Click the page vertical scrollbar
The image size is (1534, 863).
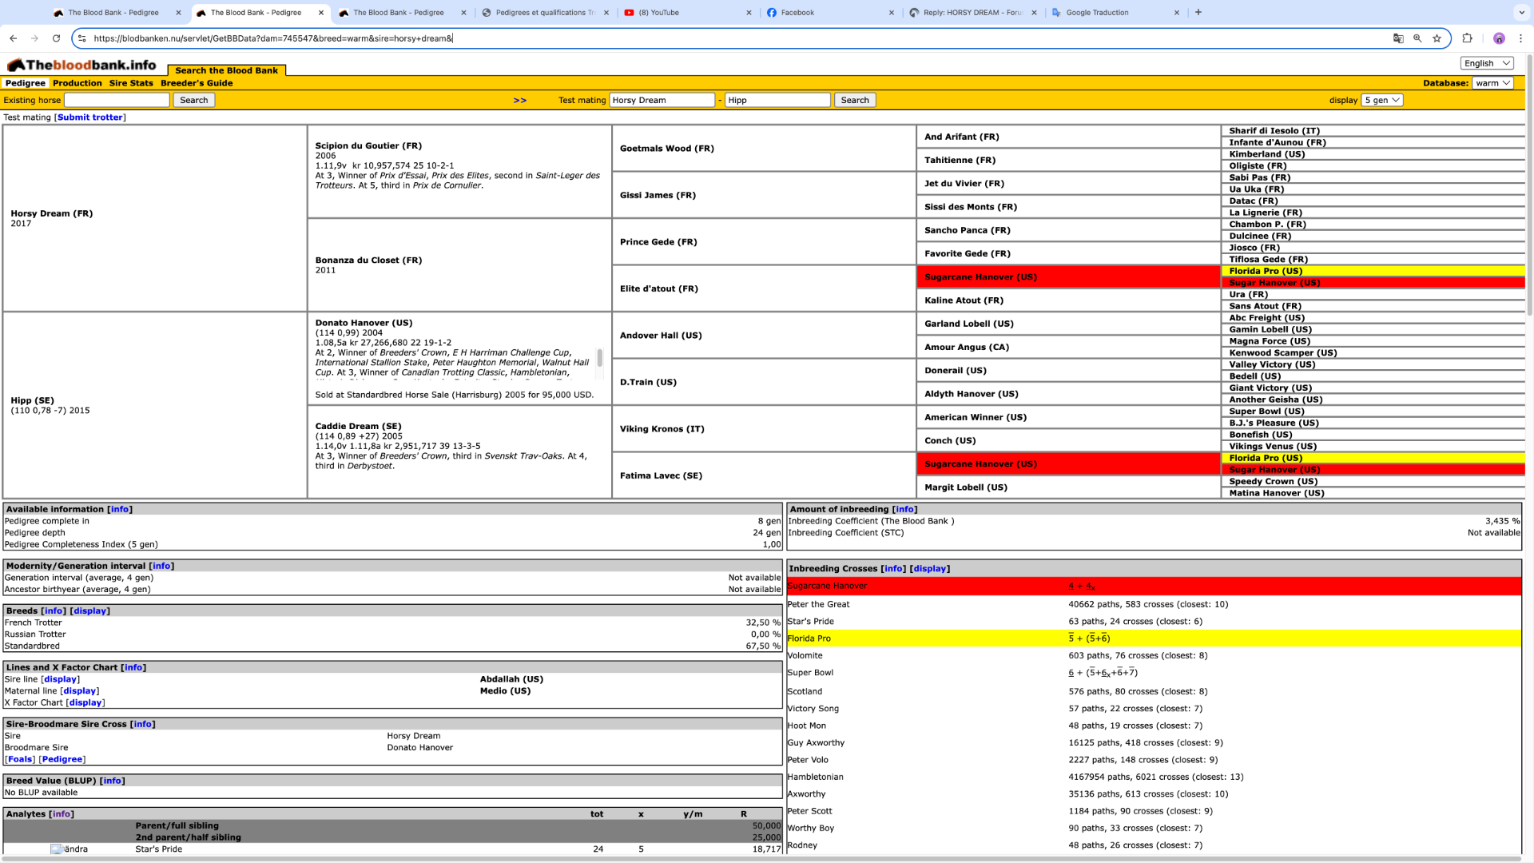1529,185
